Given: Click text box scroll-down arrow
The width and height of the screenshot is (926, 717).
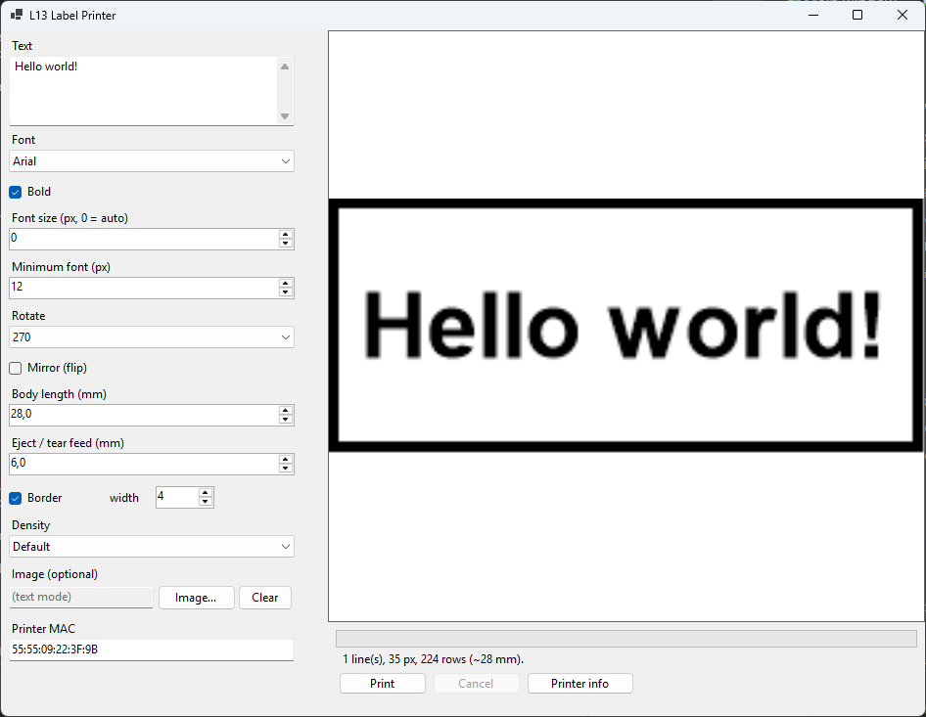Looking at the screenshot, I should 285,116.
